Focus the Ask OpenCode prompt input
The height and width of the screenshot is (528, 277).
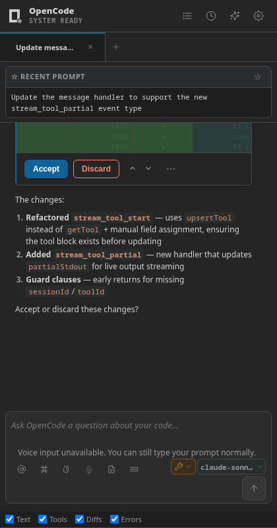(x=138, y=426)
